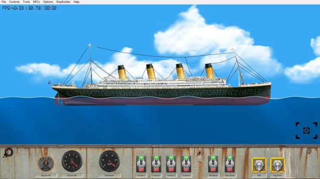Image resolution: width=320 pixels, height=179 pixels.
Task: Open the Controls menu
Action: click(14, 2)
